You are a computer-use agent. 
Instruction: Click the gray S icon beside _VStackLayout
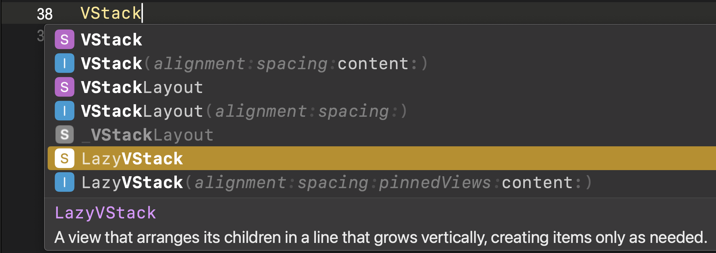[x=65, y=134]
